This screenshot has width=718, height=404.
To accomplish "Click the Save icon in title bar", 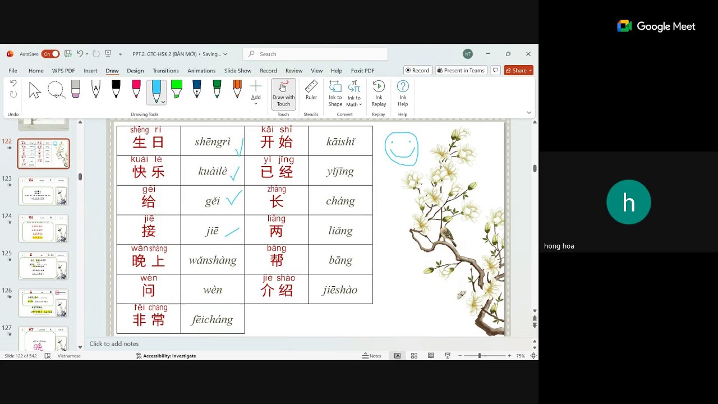I will (68, 54).
